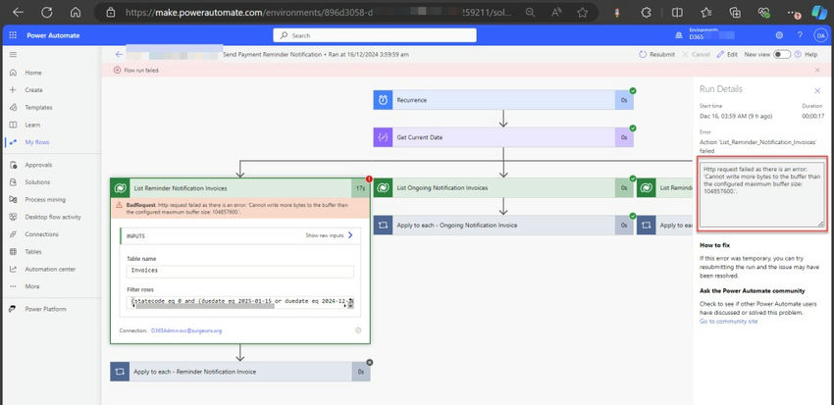Click loop icon on Ongoing Notification Apply to each
Image resolution: width=834 pixels, height=405 pixels.
(x=383, y=225)
